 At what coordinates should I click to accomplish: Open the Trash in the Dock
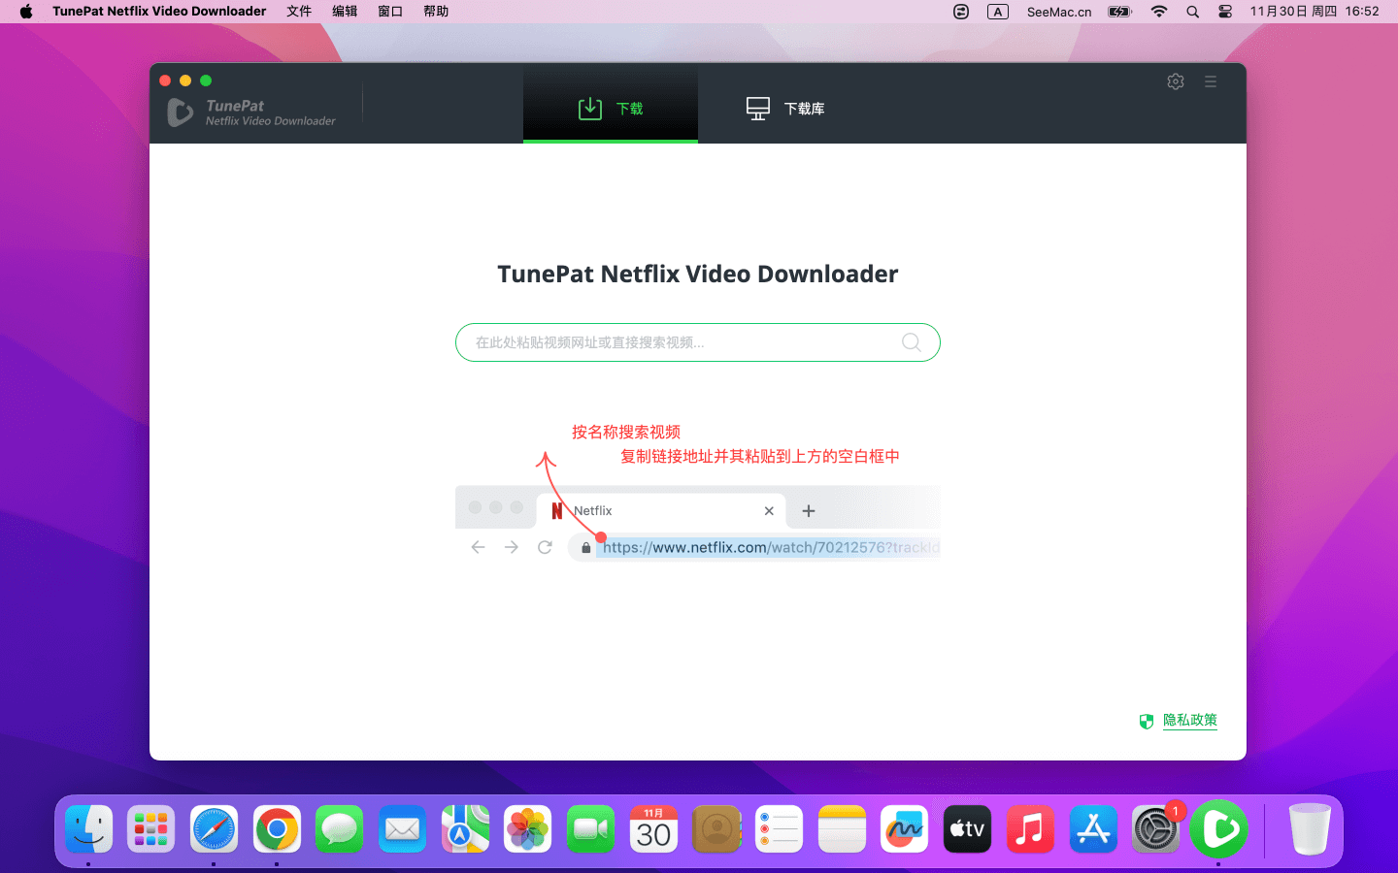tap(1310, 829)
